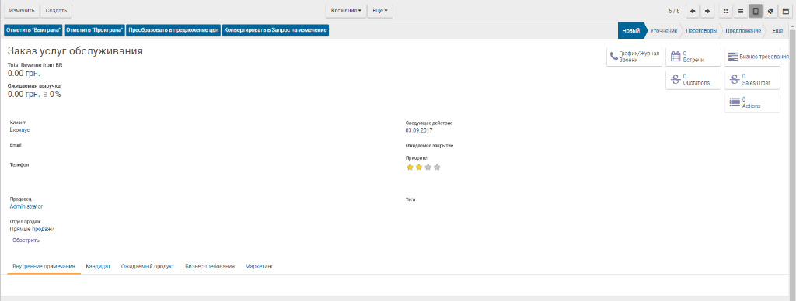
Task: Set priority to fourth star
Action: point(437,168)
